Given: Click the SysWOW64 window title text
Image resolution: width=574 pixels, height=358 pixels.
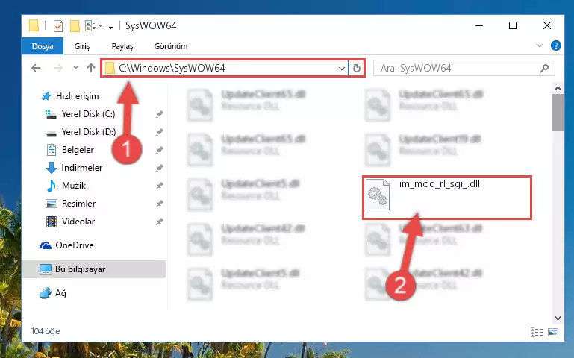Looking at the screenshot, I should point(151,25).
